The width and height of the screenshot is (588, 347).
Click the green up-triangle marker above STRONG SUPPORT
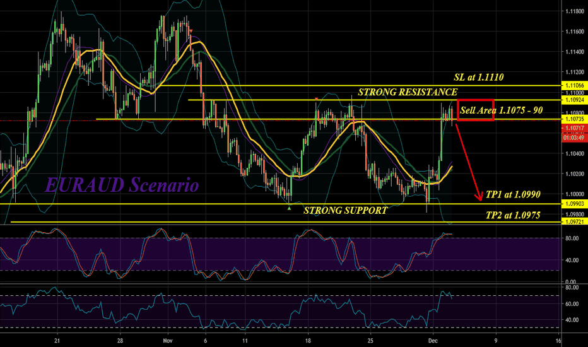(290, 208)
